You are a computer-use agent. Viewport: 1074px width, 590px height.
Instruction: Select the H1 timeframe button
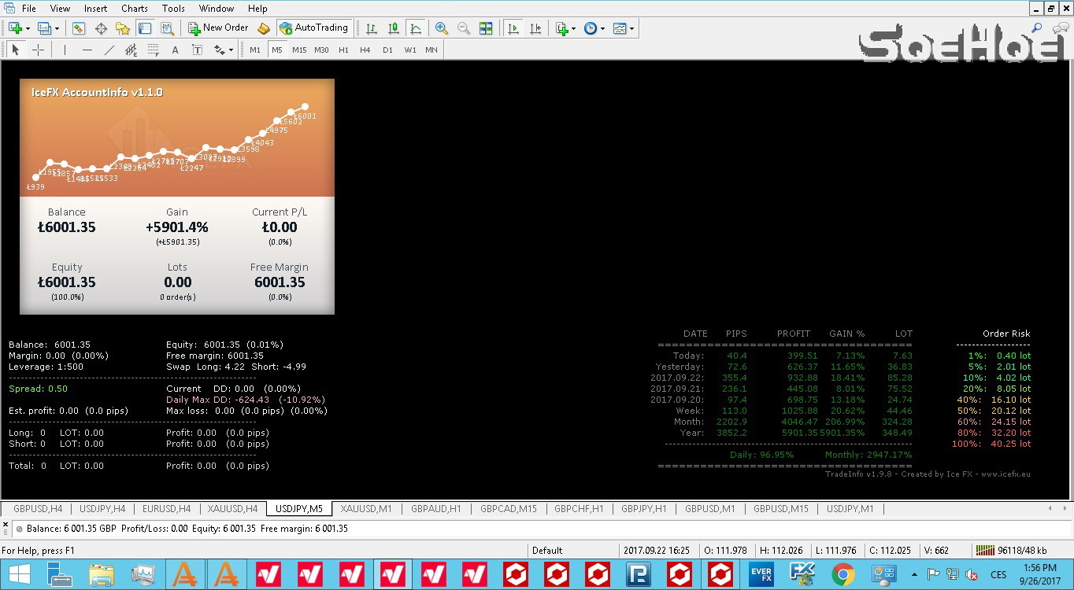tap(343, 50)
